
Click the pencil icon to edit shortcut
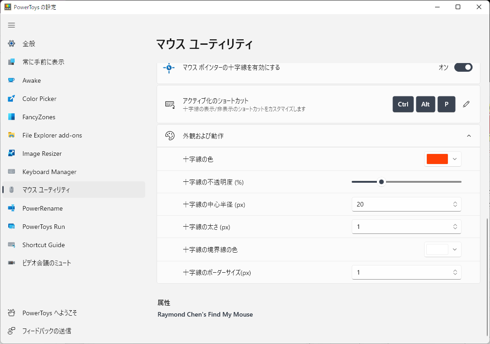[466, 104]
